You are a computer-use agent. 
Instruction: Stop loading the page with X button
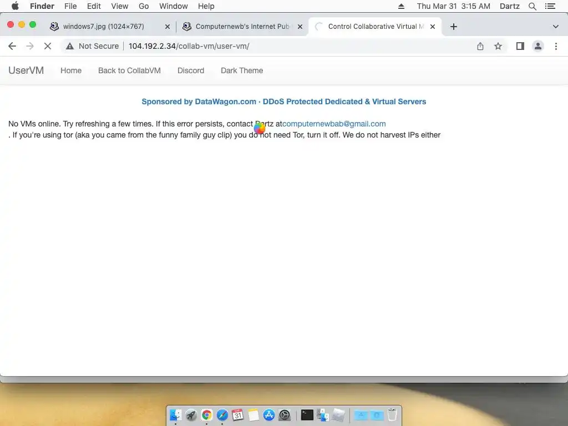48,46
